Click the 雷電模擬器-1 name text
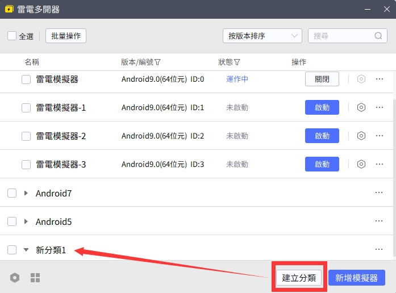The image size is (396, 293). coord(61,108)
